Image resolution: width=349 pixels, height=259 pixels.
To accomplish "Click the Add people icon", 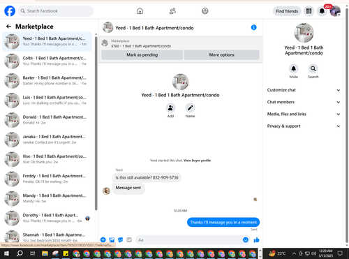I will coord(170,108).
